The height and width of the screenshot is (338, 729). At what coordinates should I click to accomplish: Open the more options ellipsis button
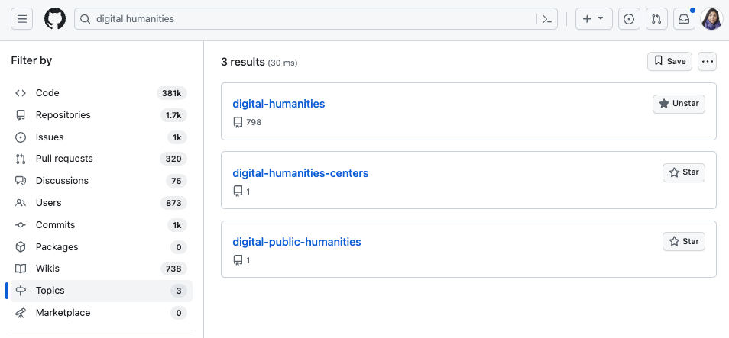(x=707, y=61)
